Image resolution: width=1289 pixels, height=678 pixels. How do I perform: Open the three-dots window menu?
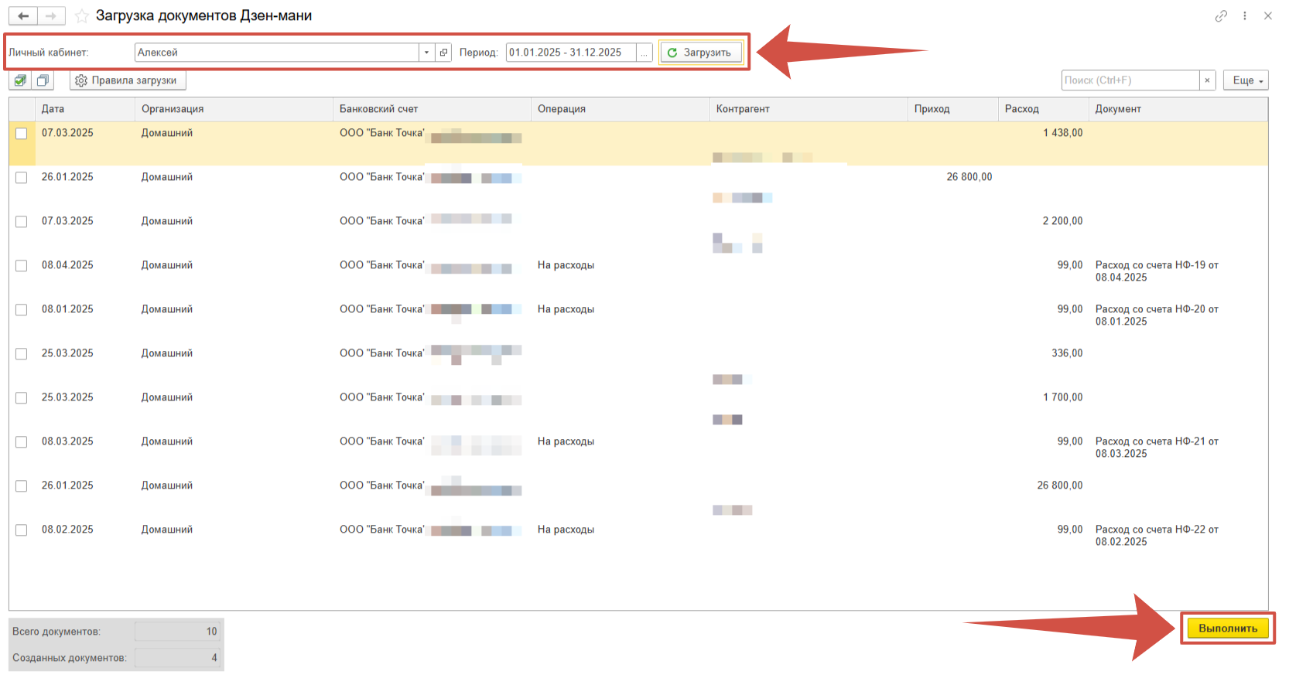coord(1244,15)
